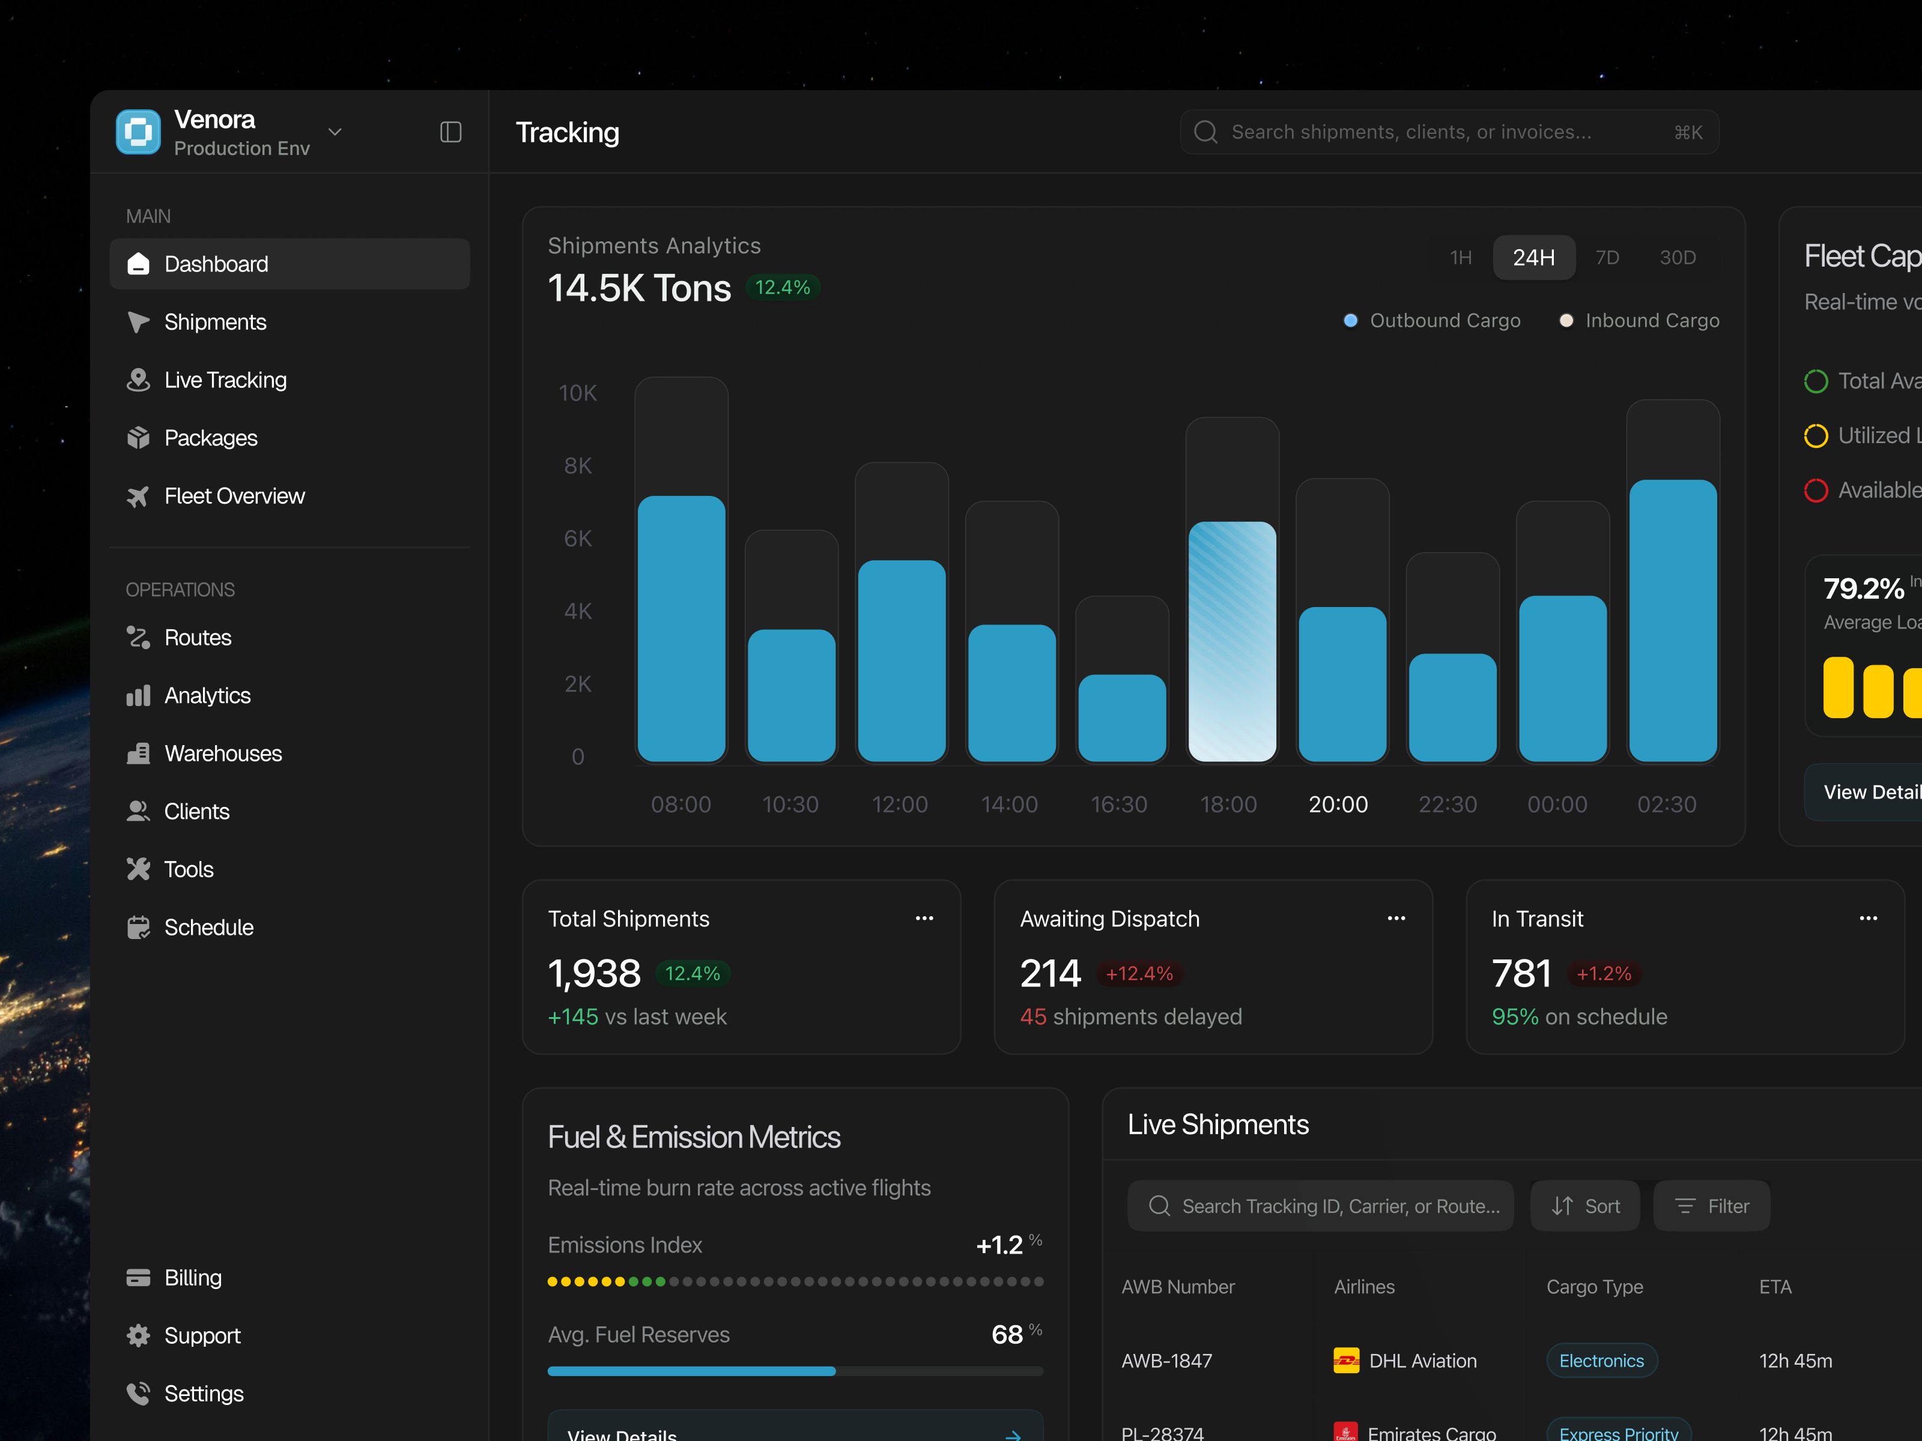Open the Analytics menu label

pos(208,696)
